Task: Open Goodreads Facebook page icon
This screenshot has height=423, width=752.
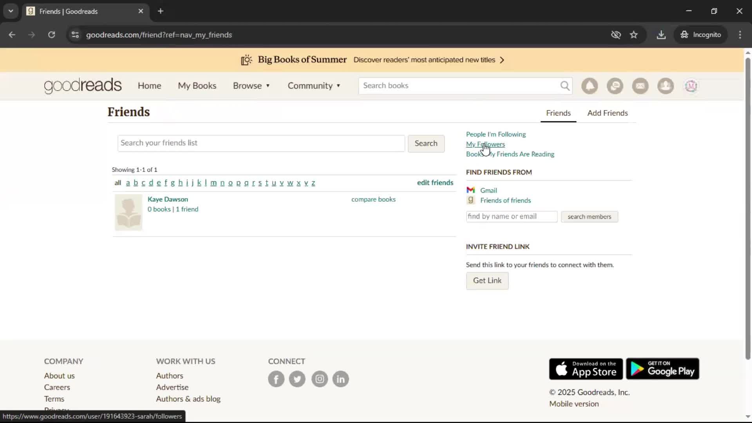Action: click(276, 379)
